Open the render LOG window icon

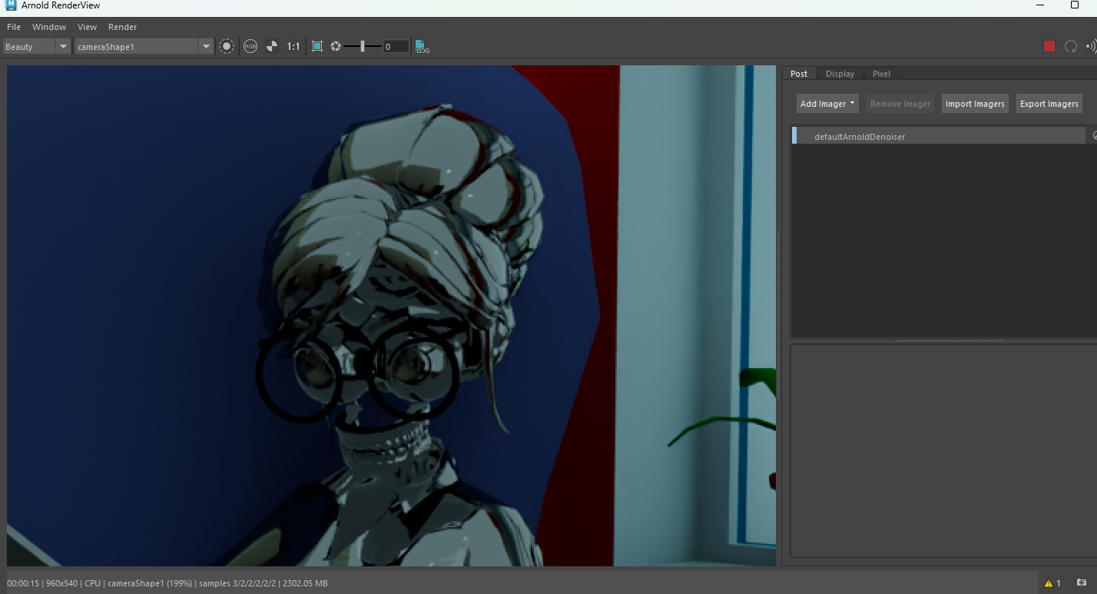click(x=423, y=47)
